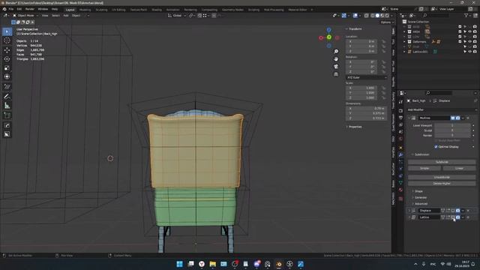Toggle Displace modifier render camera
The height and width of the screenshot is (270, 480).
coord(458,211)
